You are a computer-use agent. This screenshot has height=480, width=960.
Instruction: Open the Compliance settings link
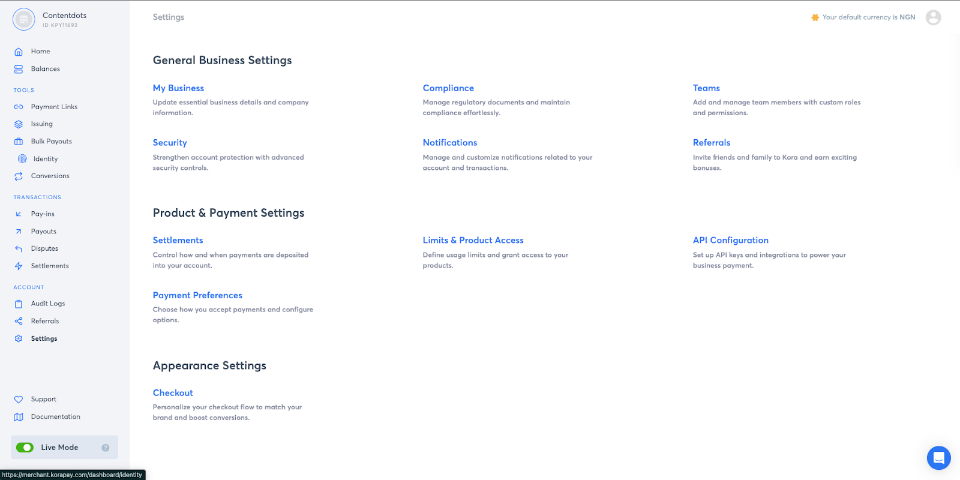pyautogui.click(x=448, y=88)
